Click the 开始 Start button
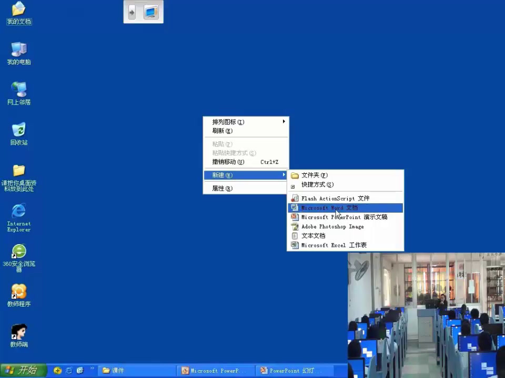 [x=23, y=370]
